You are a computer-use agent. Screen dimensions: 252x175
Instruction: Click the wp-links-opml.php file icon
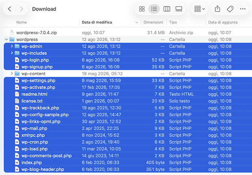tap(17, 121)
